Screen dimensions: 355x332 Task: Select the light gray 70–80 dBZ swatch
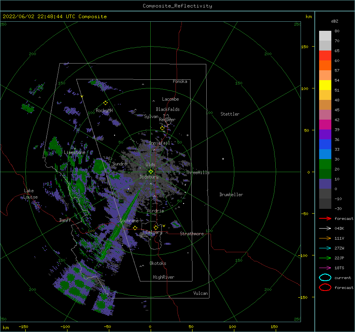point(325,36)
